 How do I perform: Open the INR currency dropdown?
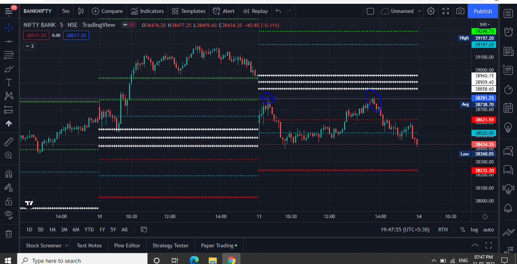point(484,24)
